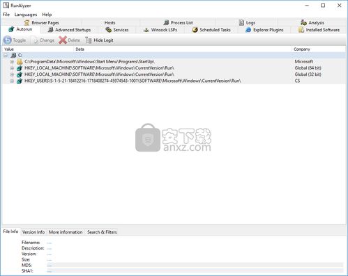
Task: Click the Filename label
Action: click(31, 243)
